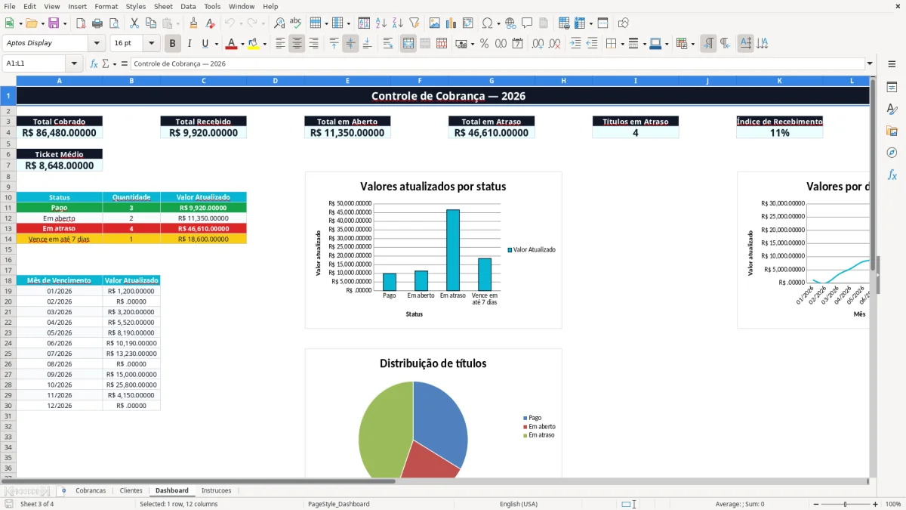This screenshot has width=906, height=510.
Task: Click the AutoFilter funnel icon
Action: pyautogui.click(x=414, y=23)
